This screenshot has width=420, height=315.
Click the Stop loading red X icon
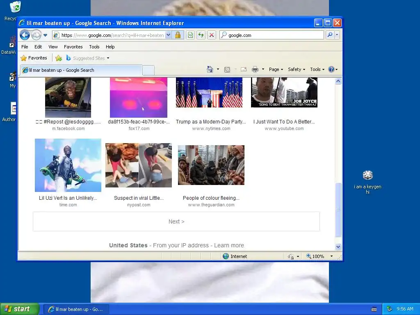point(212,35)
